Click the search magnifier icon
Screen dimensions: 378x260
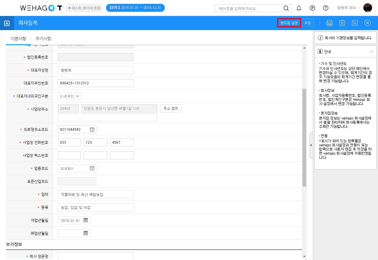tap(286, 8)
